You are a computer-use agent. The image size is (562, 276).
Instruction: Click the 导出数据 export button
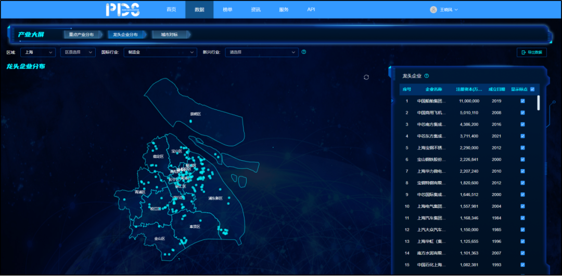click(x=531, y=52)
